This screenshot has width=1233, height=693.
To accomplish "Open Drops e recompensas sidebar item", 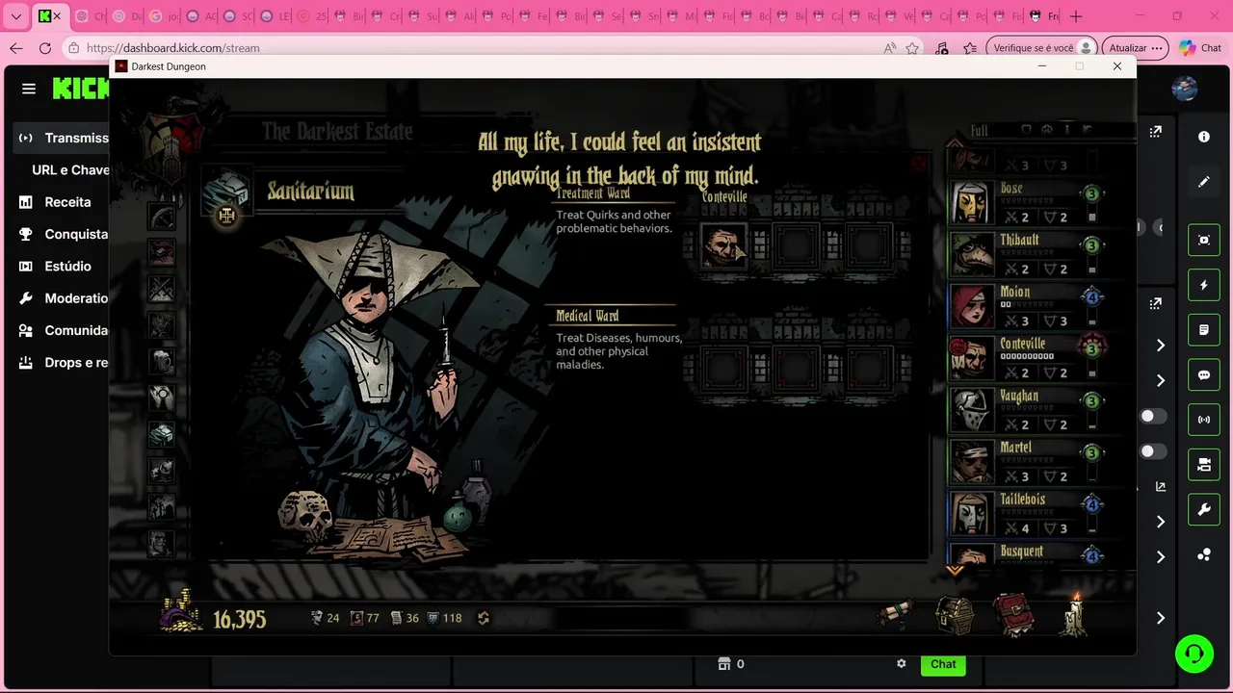I will click(63, 363).
